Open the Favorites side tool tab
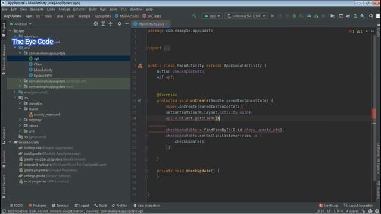Image resolution: width=381 pixels, height=214 pixels. tap(4, 159)
